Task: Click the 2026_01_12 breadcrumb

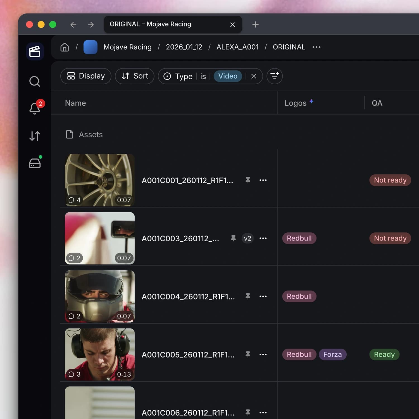Action: point(184,47)
